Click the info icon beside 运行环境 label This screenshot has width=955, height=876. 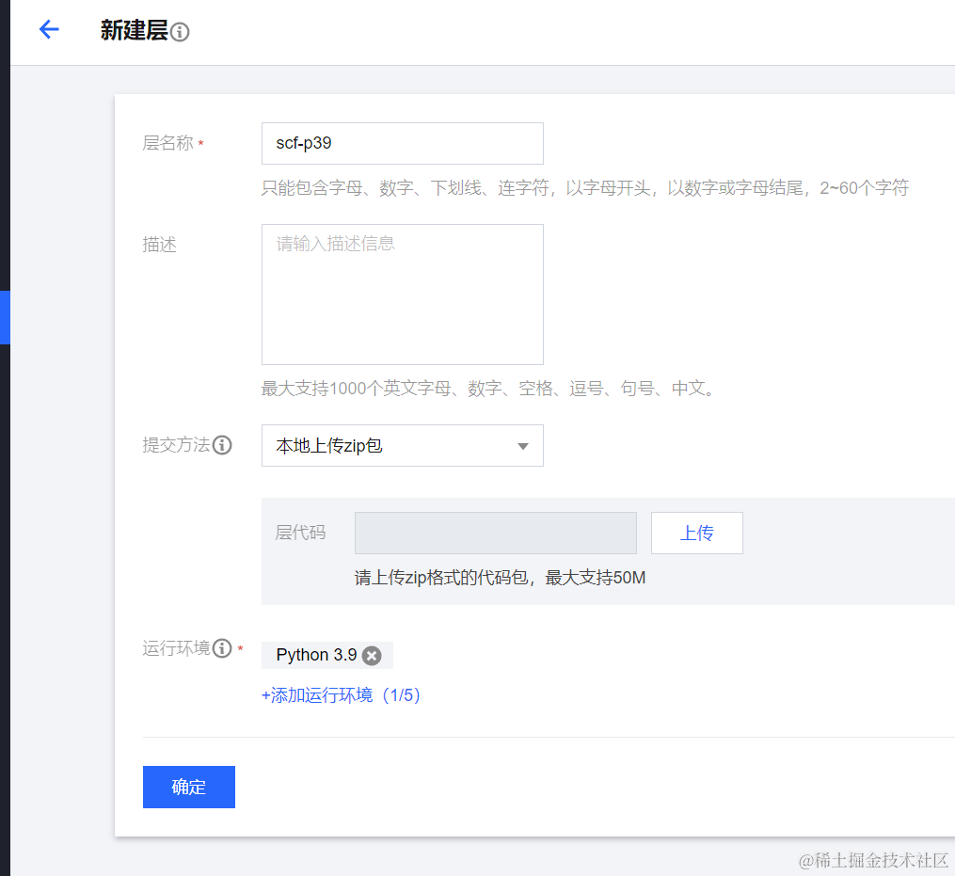[223, 647]
